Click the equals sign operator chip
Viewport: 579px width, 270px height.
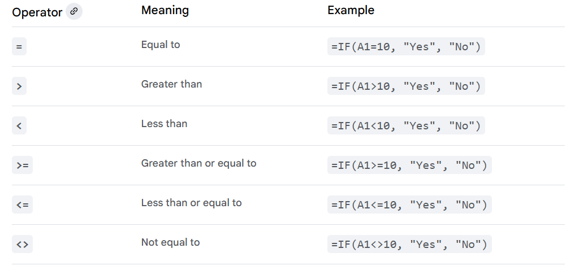tap(19, 47)
